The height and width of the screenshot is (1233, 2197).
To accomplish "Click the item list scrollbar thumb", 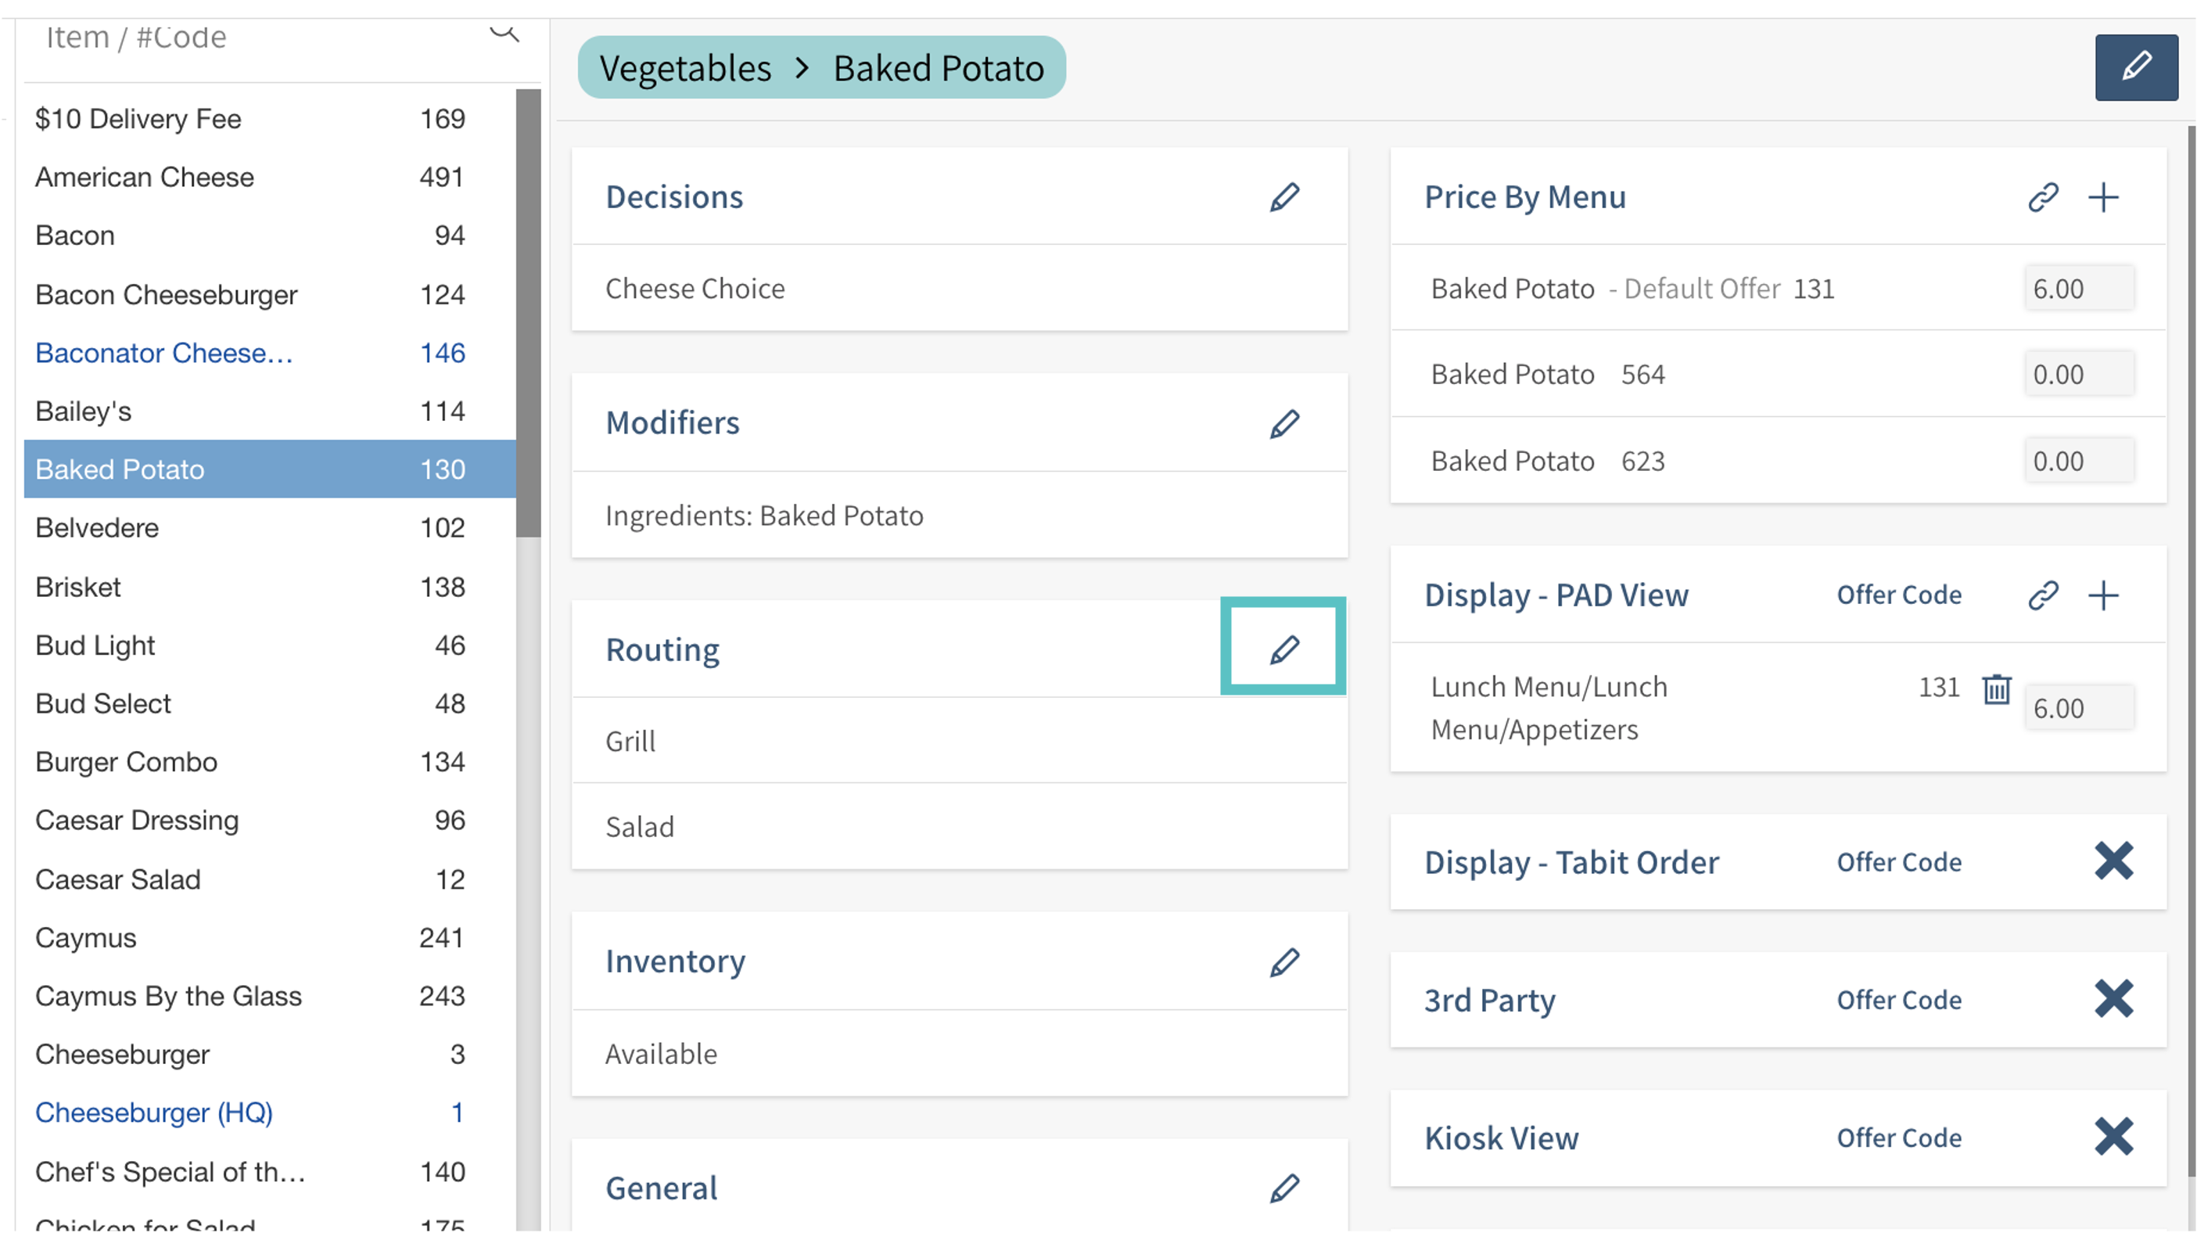I will coord(528,312).
